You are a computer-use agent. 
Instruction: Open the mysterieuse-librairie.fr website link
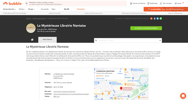click(64, 92)
